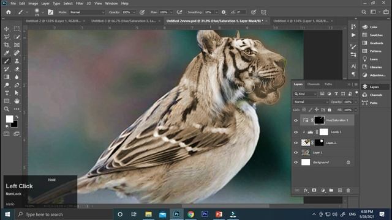Open the Smoothing dropdown arrow

click(216, 12)
